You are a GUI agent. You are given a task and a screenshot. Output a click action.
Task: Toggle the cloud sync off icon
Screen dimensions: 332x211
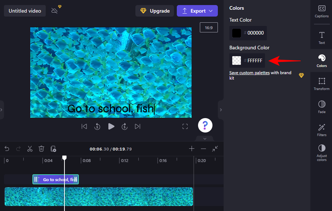[x=55, y=11]
